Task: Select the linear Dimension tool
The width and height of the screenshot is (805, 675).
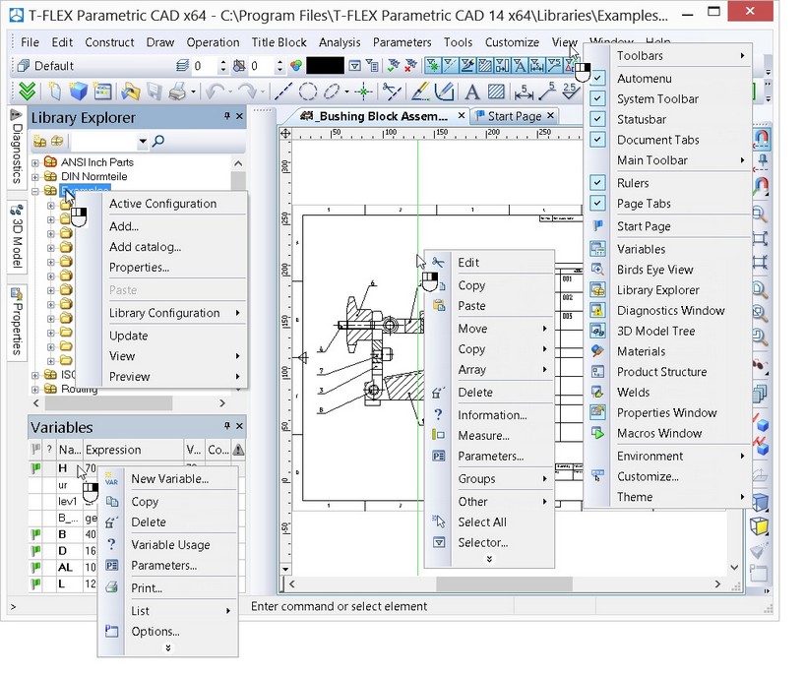Action: (x=524, y=92)
